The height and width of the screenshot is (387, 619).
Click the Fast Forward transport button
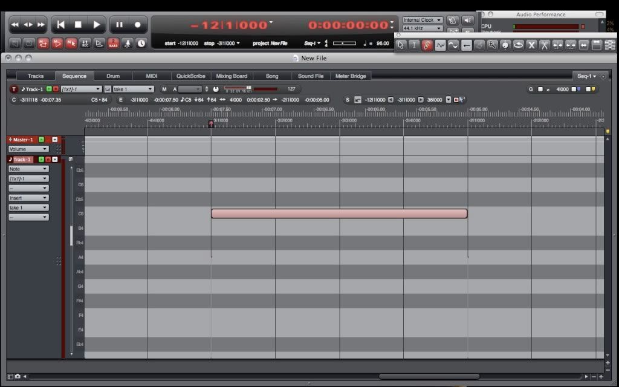click(41, 25)
